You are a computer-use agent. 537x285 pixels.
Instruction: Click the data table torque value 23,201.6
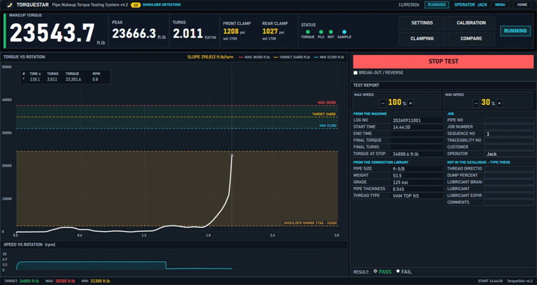pos(73,80)
